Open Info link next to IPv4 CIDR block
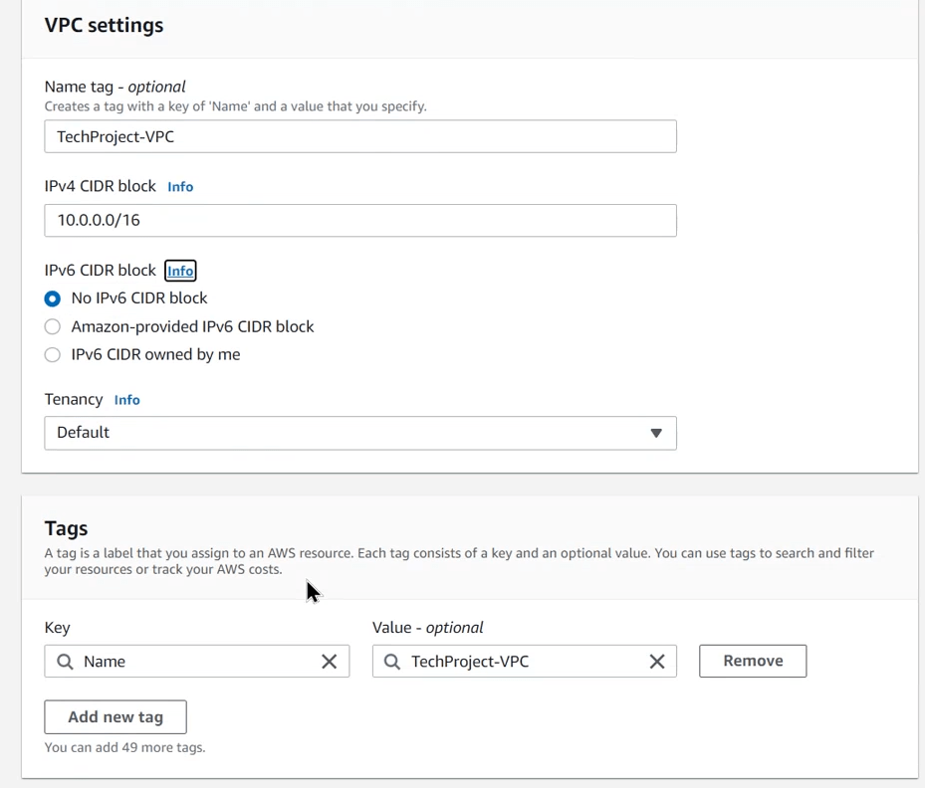Screen dimensions: 925x788 [x=180, y=187]
